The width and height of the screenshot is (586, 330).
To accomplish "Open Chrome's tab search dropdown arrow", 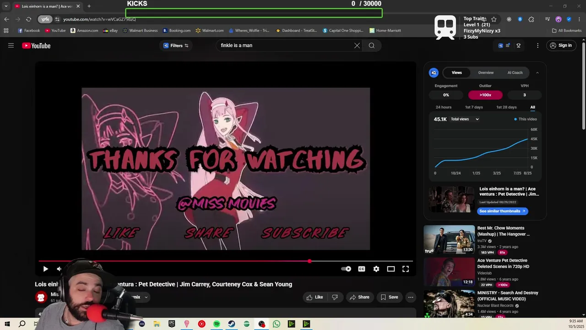I will [x=6, y=6].
